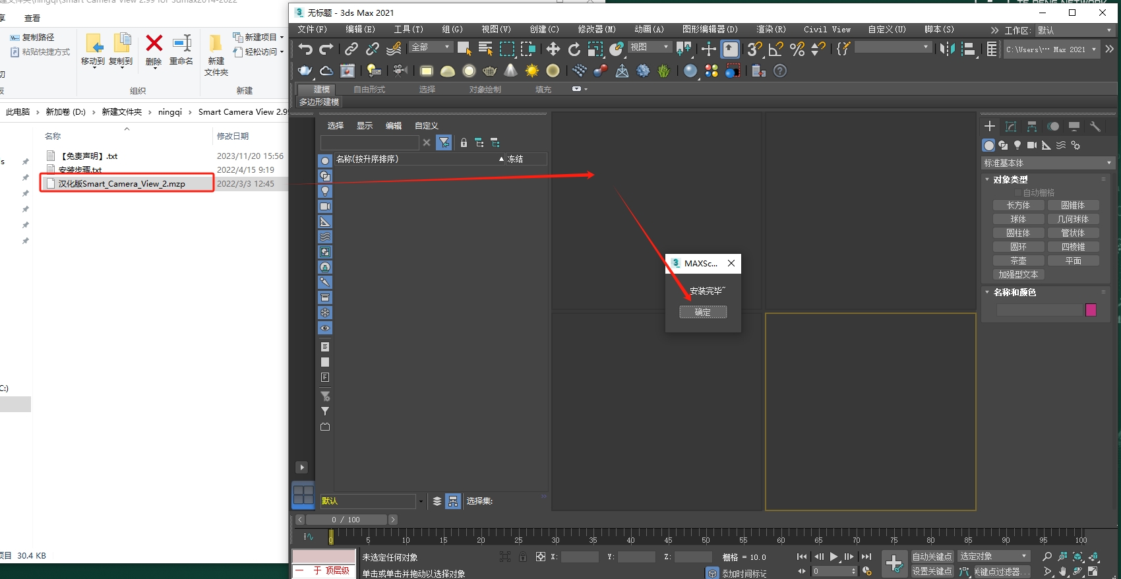This screenshot has height=579, width=1121.
Task: Select the Link objects chain icon
Action: [351, 49]
